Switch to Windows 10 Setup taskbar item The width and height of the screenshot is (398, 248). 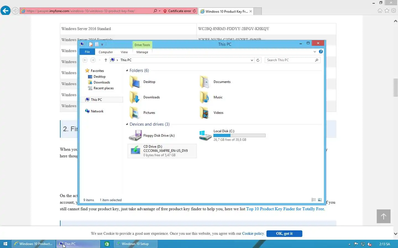coord(135,244)
